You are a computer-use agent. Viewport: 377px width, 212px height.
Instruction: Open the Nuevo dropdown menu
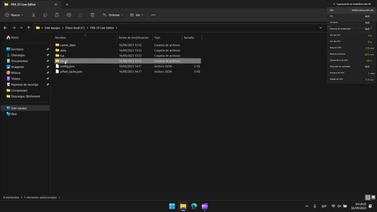[x=14, y=15]
